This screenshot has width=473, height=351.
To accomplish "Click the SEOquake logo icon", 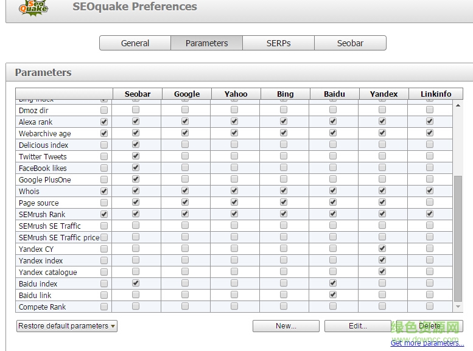I will pyautogui.click(x=33, y=8).
